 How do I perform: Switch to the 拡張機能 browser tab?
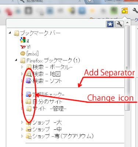(x=35, y=1)
